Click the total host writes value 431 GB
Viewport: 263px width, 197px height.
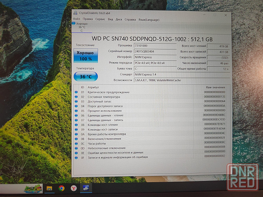(x=218, y=52)
